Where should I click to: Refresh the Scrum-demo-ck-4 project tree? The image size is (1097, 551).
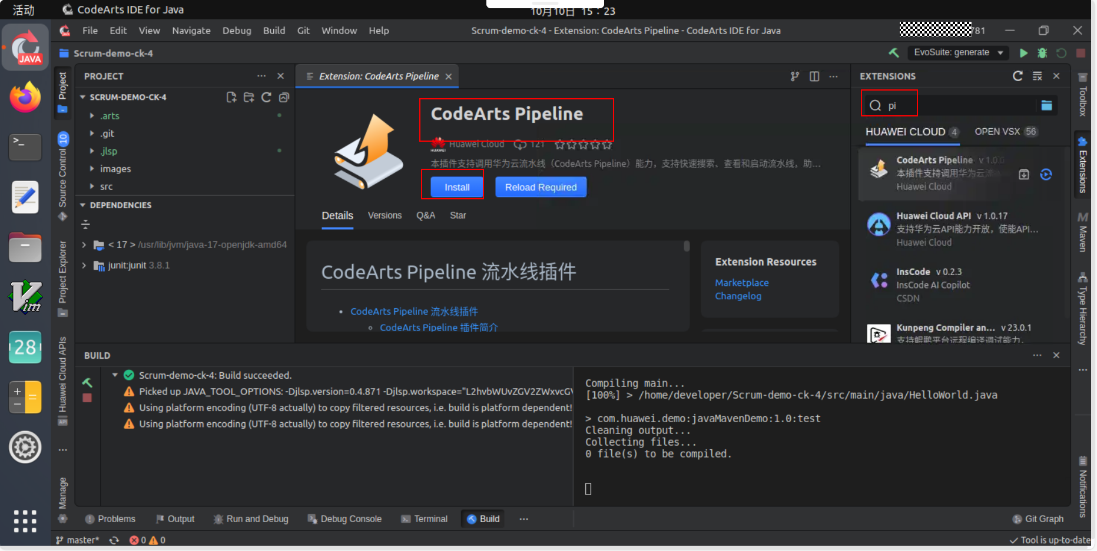pos(267,97)
